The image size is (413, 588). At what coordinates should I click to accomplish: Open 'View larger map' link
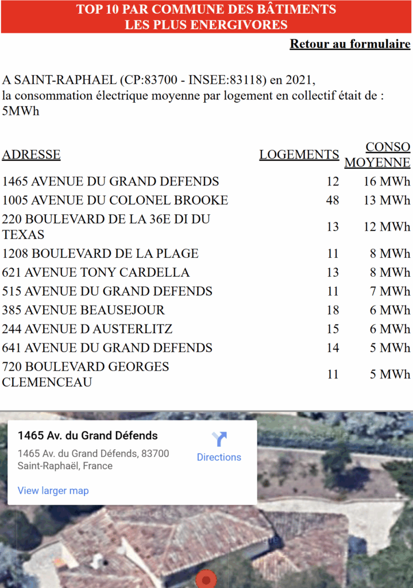[x=53, y=490]
